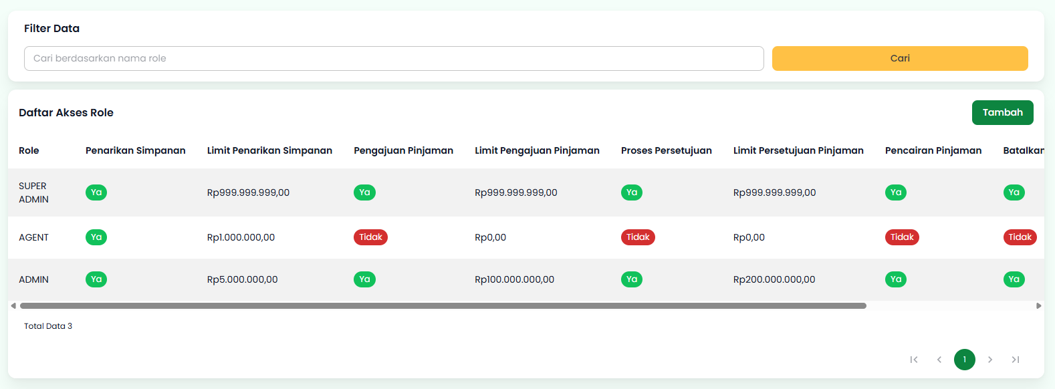Click ADMIN's Ya badge under Proses Persetujuan
Image resolution: width=1055 pixels, height=389 pixels.
click(x=632, y=279)
